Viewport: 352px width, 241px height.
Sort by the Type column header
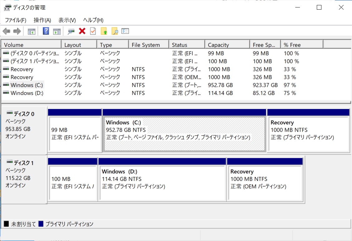click(113, 45)
